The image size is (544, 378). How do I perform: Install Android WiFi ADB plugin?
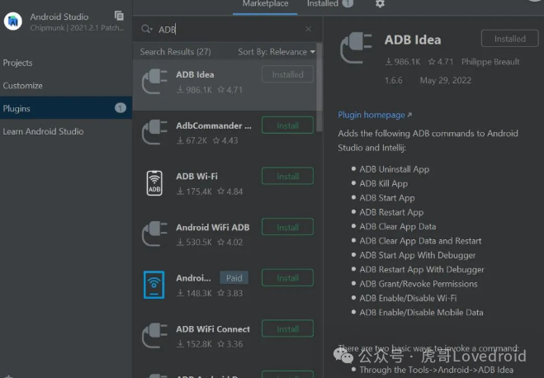coord(287,227)
